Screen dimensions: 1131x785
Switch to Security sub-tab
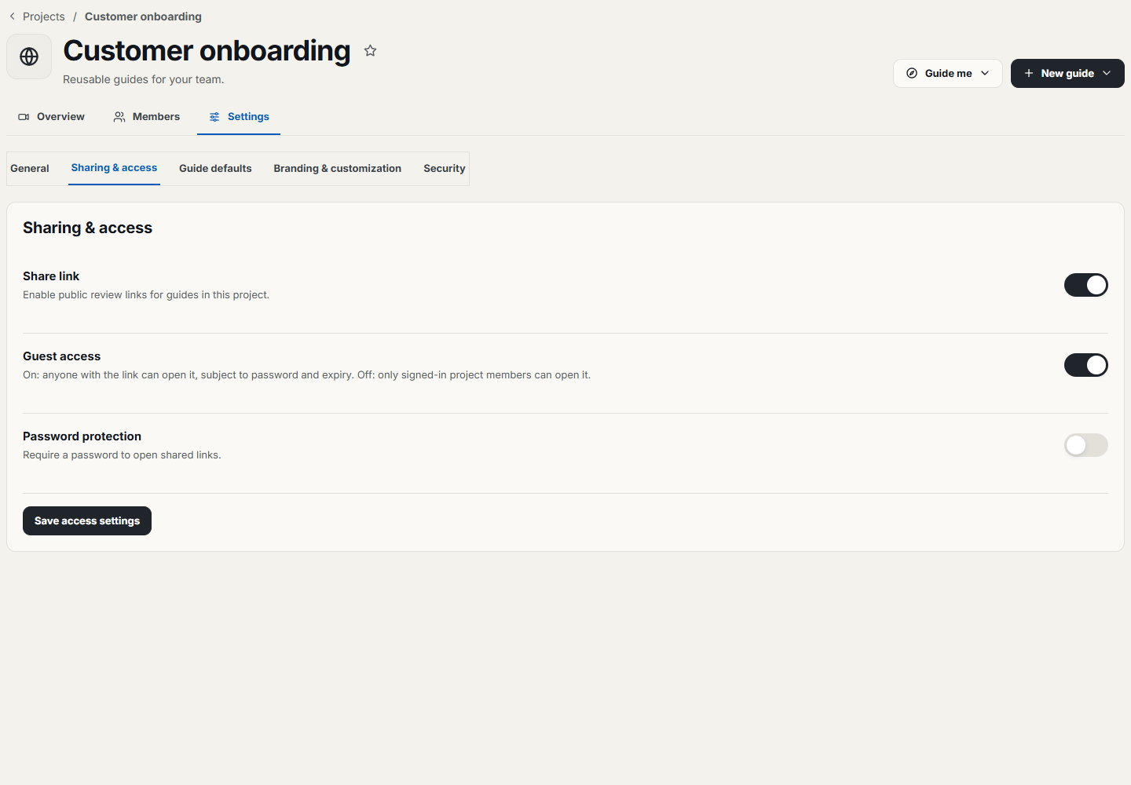click(x=445, y=169)
